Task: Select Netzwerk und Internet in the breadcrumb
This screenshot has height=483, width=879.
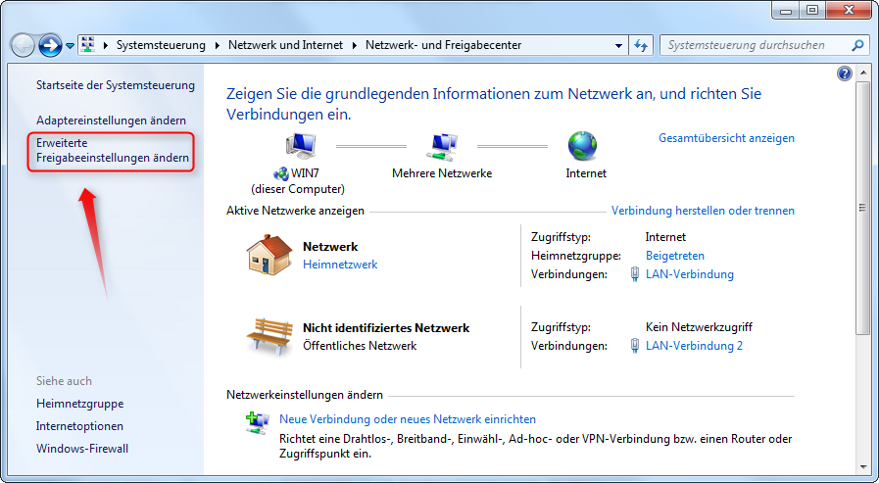Action: pos(285,45)
